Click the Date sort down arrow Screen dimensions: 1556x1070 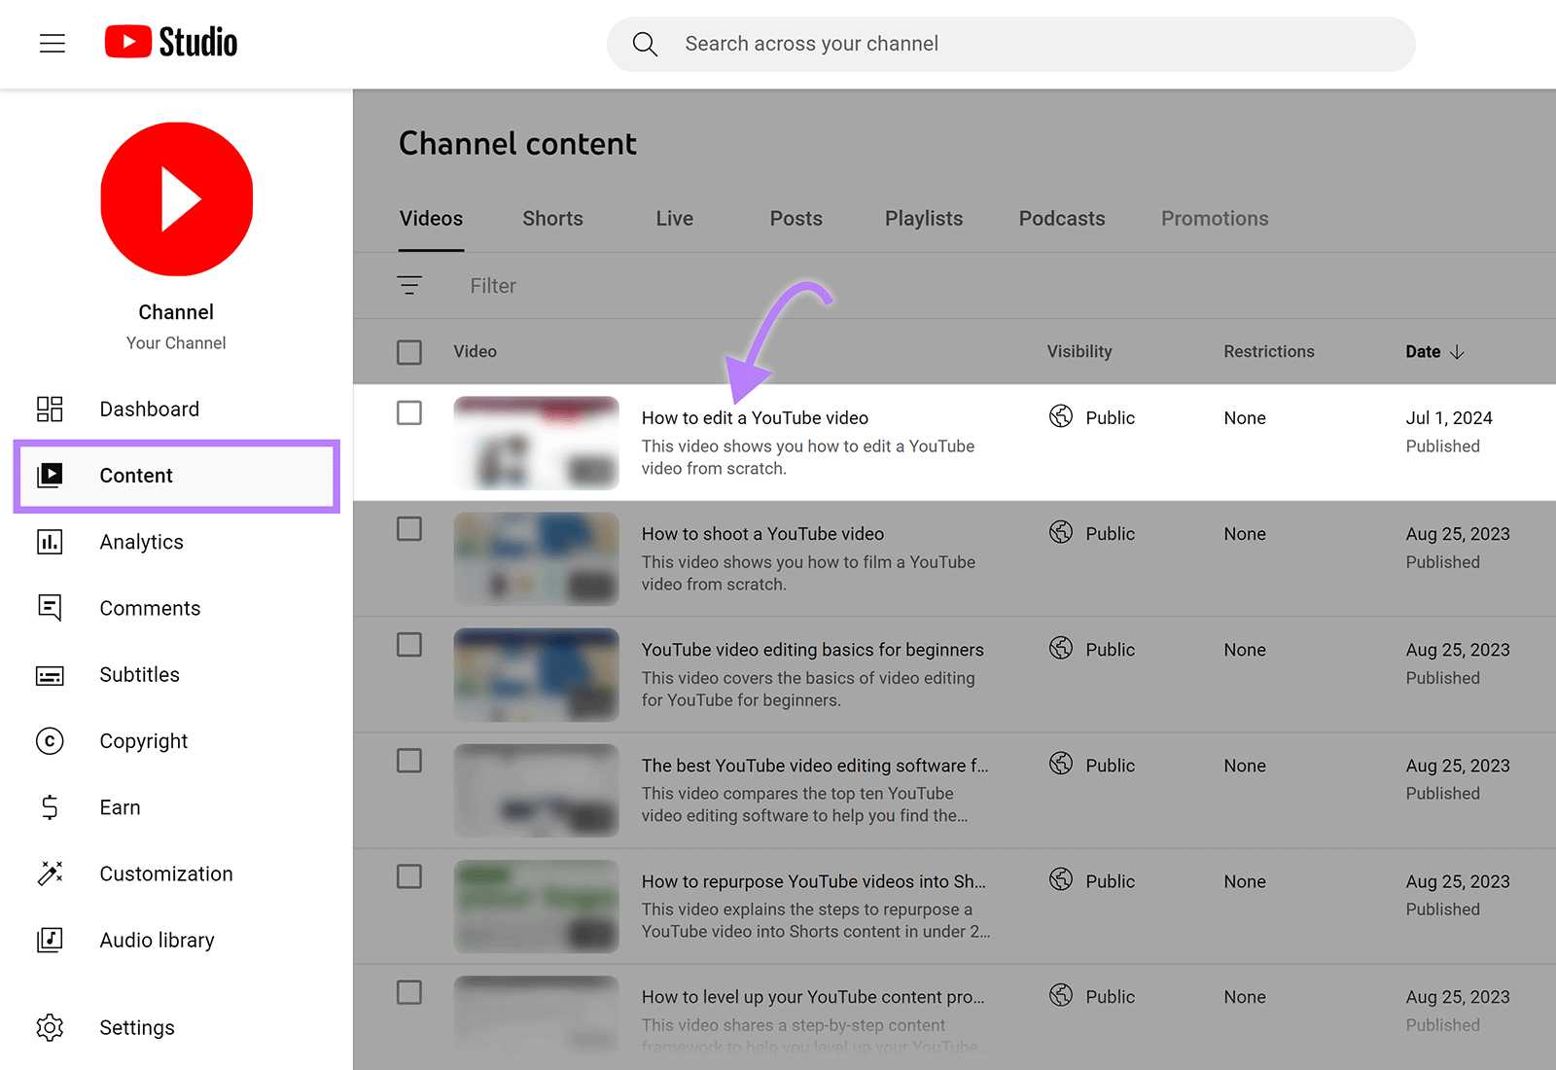point(1457,352)
